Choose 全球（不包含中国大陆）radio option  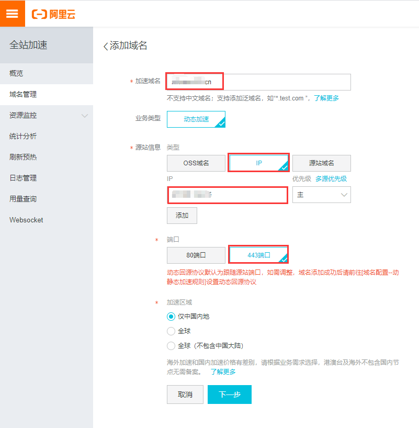171,346
